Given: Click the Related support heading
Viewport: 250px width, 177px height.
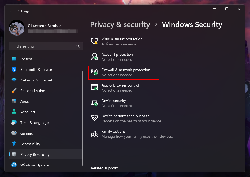Looking at the screenshot, I should tap(104, 168).
